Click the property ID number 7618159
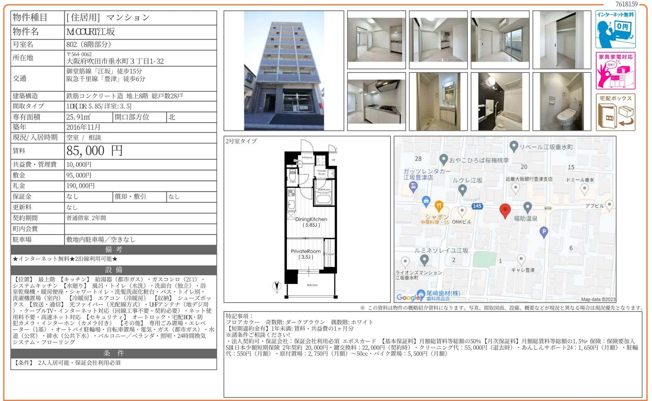The height and width of the screenshot is (401, 652). (x=626, y=4)
